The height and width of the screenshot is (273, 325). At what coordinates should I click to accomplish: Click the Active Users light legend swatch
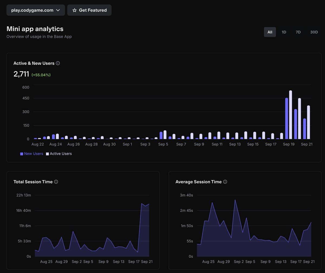tap(47, 154)
